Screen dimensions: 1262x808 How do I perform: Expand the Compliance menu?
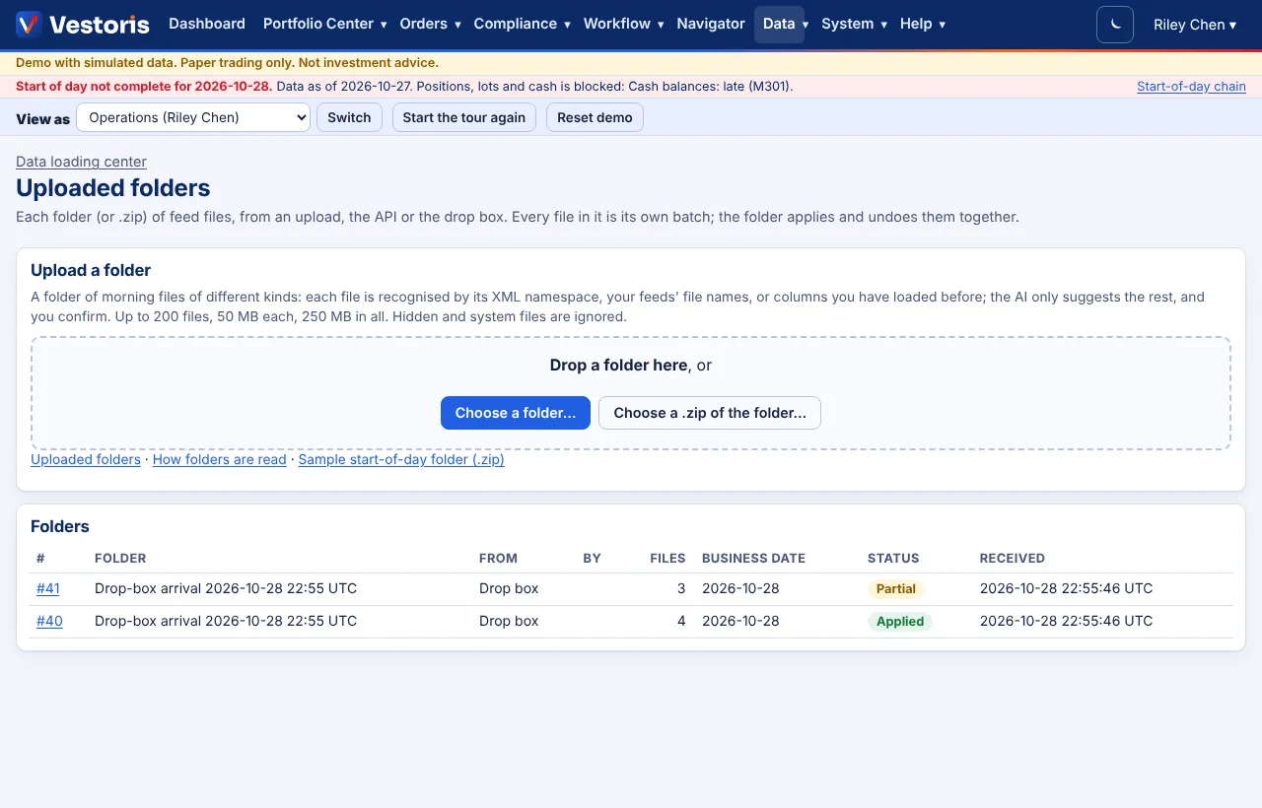(522, 24)
